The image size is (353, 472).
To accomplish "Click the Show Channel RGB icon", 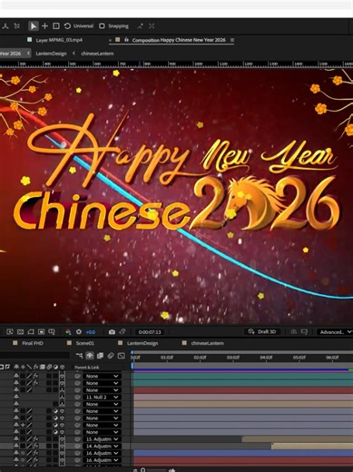I will click(68, 332).
